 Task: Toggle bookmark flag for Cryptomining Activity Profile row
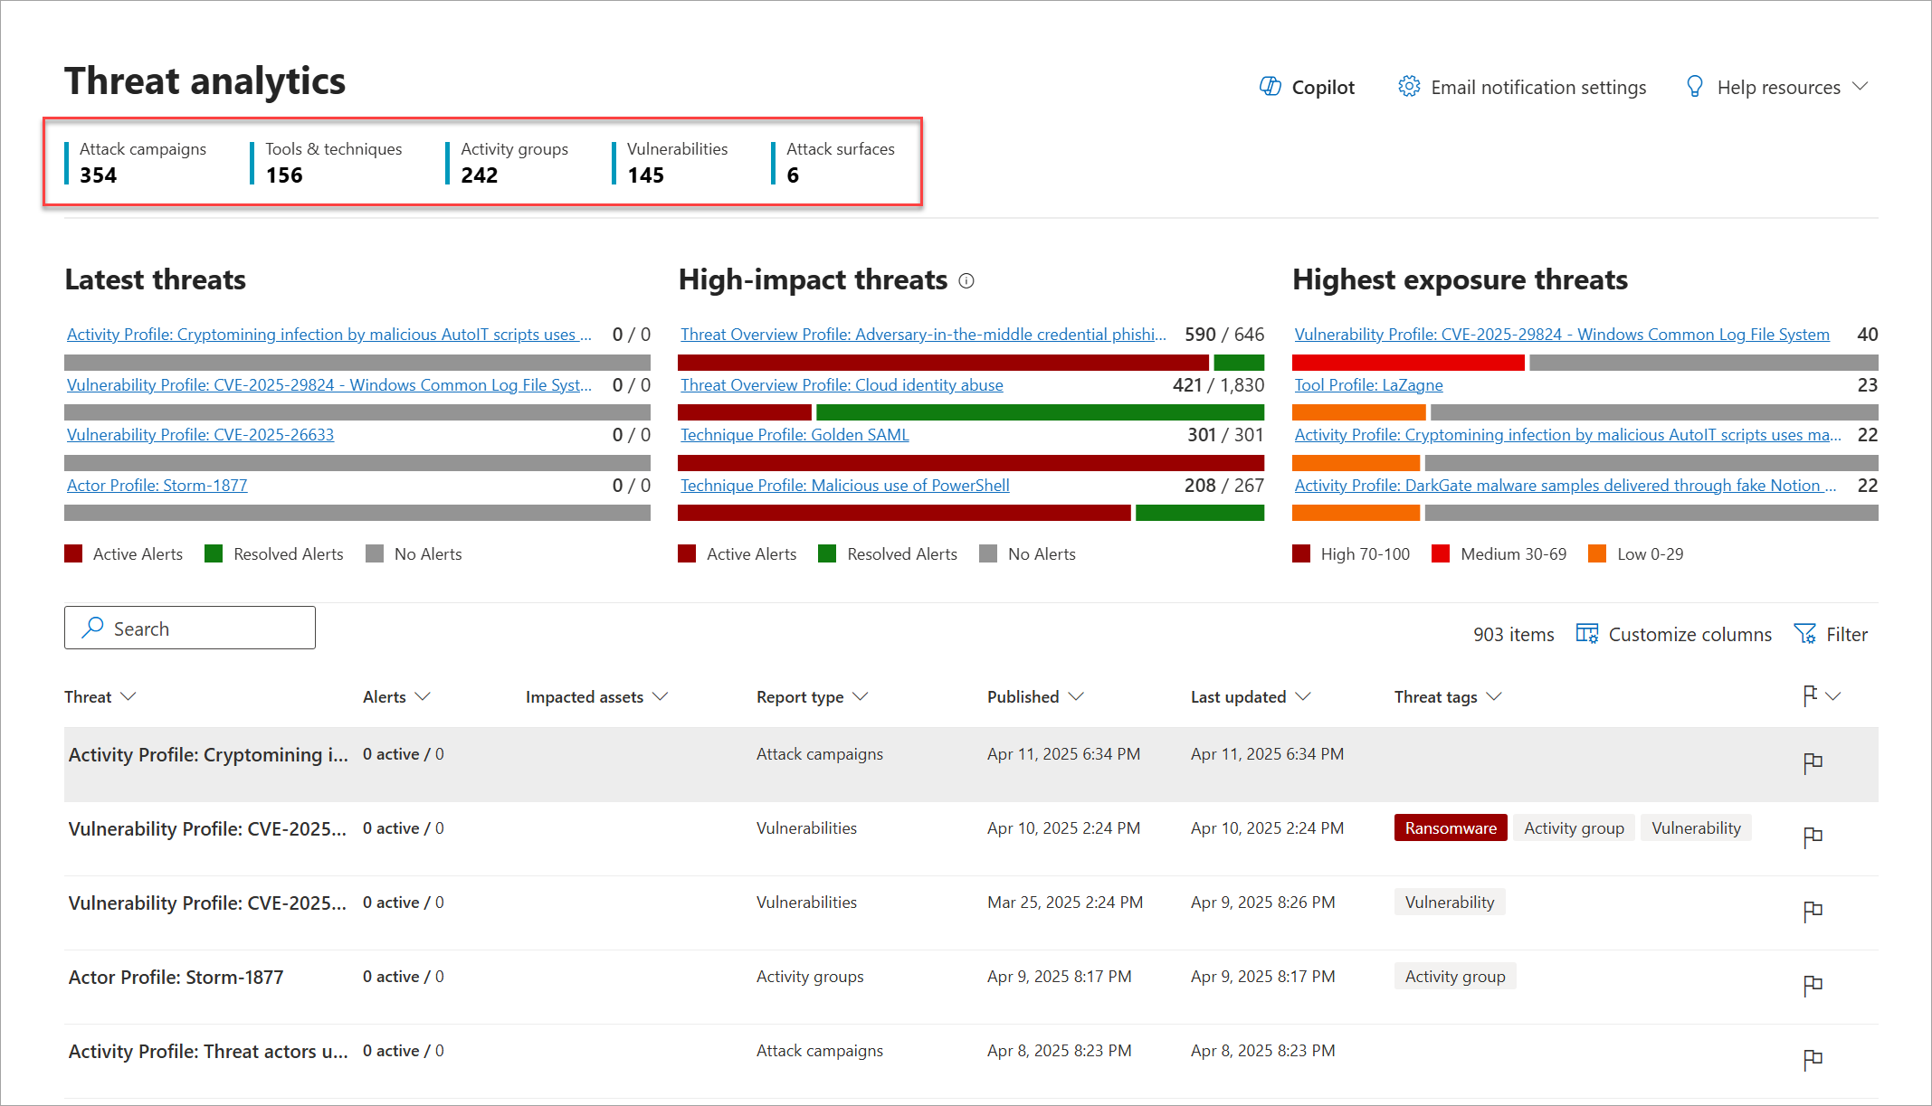(1813, 762)
